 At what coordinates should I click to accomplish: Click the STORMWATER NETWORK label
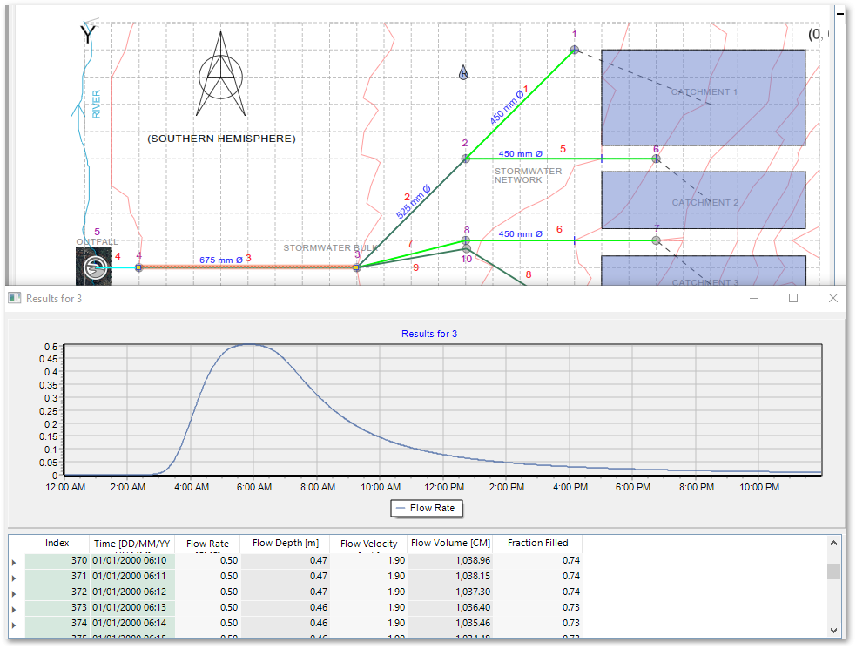coord(528,175)
